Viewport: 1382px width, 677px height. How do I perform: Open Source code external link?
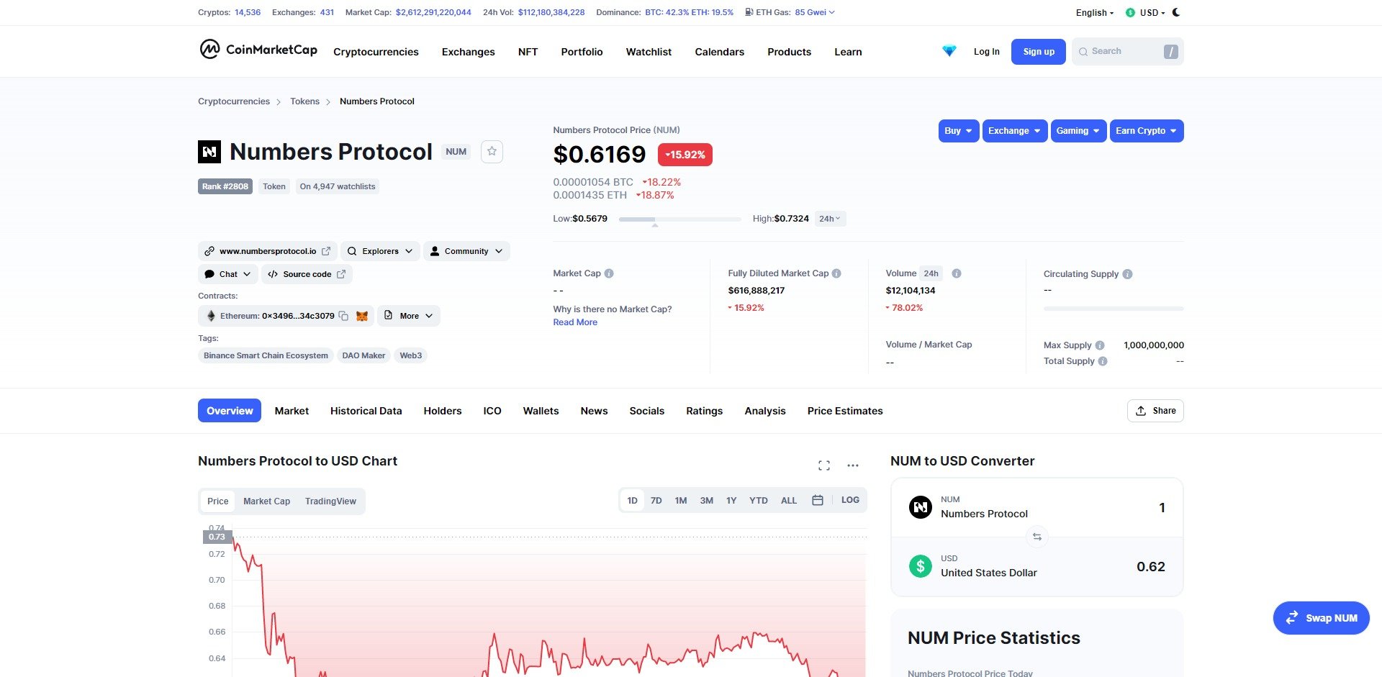pyautogui.click(x=307, y=274)
